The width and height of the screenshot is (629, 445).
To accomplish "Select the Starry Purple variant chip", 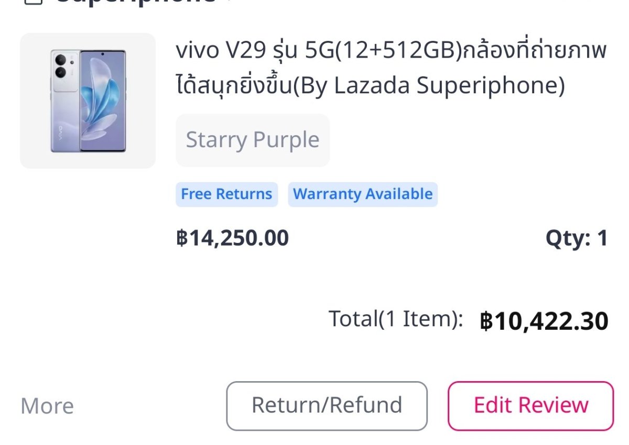I will coord(253,140).
